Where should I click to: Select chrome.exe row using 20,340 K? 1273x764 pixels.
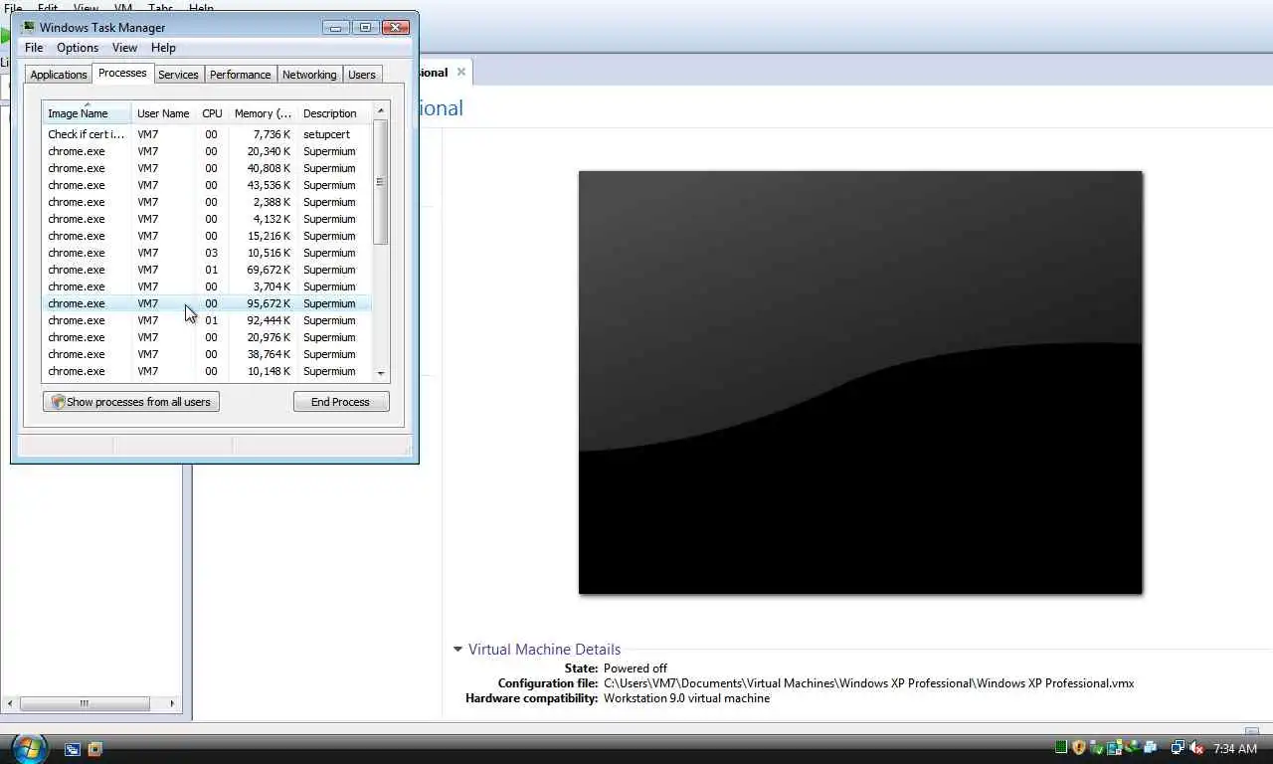(x=207, y=151)
